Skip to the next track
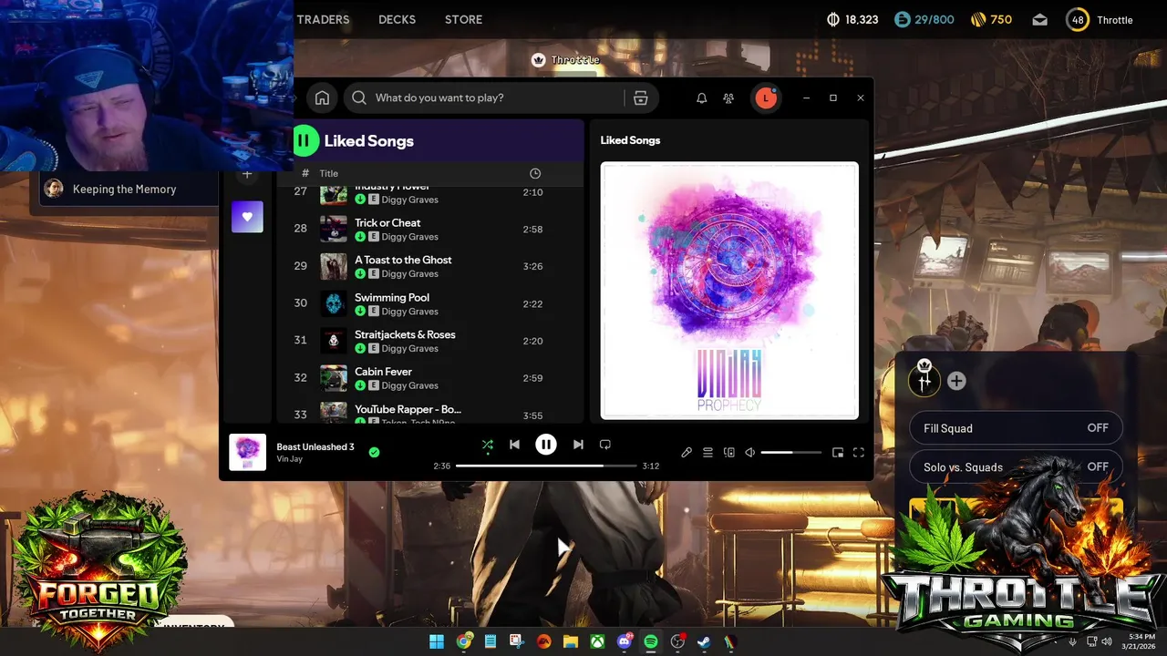The height and width of the screenshot is (656, 1167). click(x=578, y=445)
